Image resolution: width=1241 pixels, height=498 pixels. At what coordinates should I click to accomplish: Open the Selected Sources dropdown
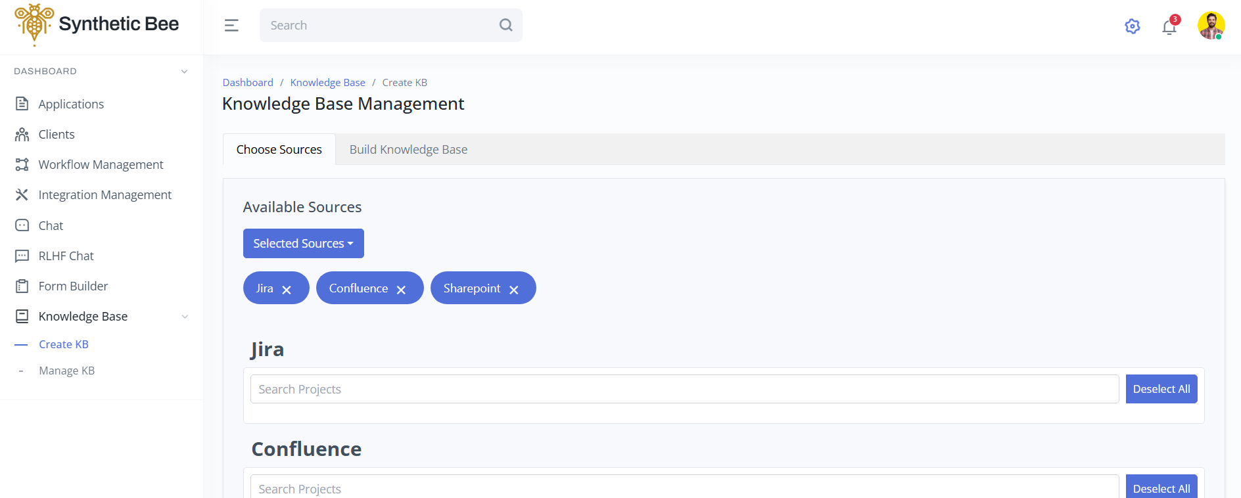(x=304, y=243)
